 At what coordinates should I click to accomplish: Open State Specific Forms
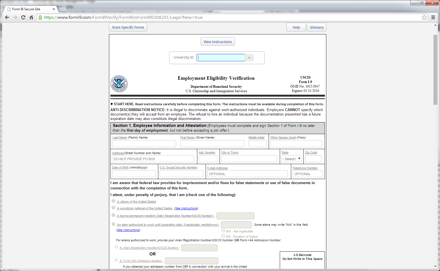pyautogui.click(x=128, y=27)
